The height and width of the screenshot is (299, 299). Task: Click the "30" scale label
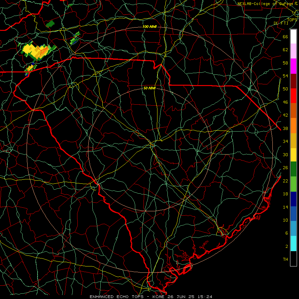point(285,154)
